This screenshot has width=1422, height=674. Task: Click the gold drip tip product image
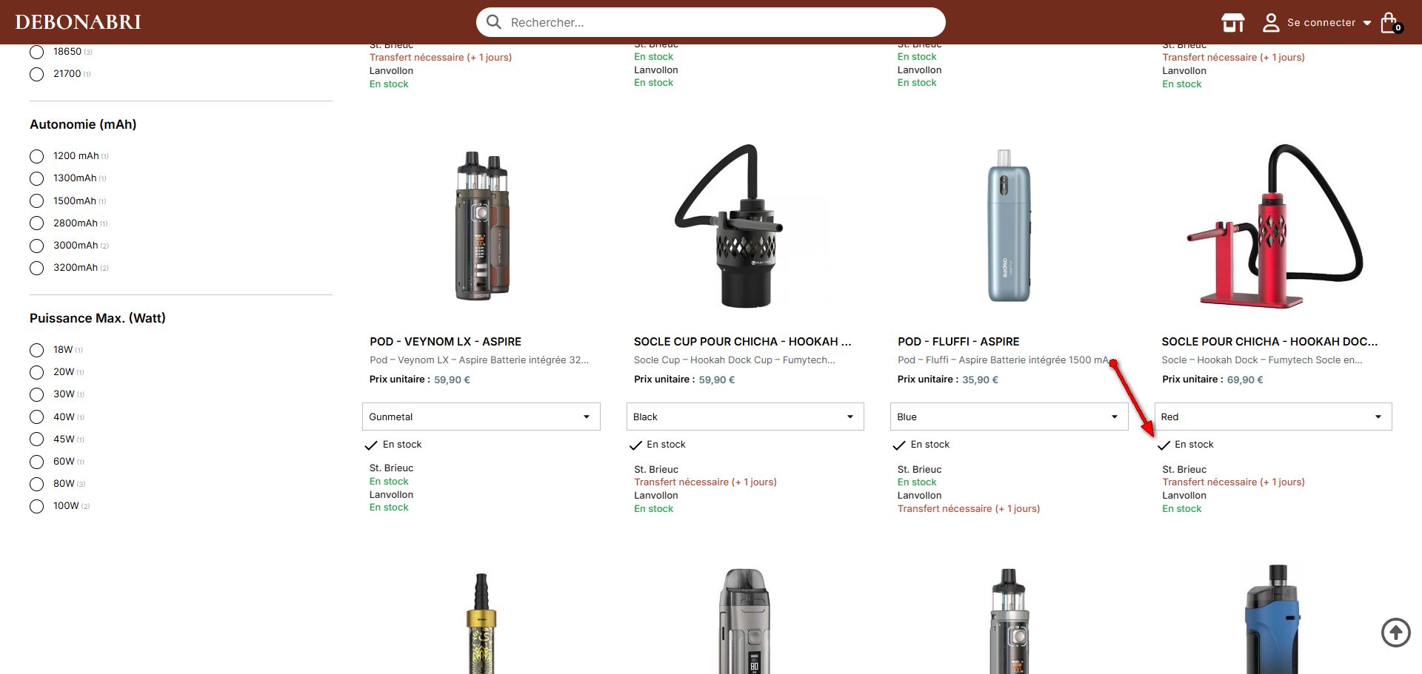coord(481,623)
